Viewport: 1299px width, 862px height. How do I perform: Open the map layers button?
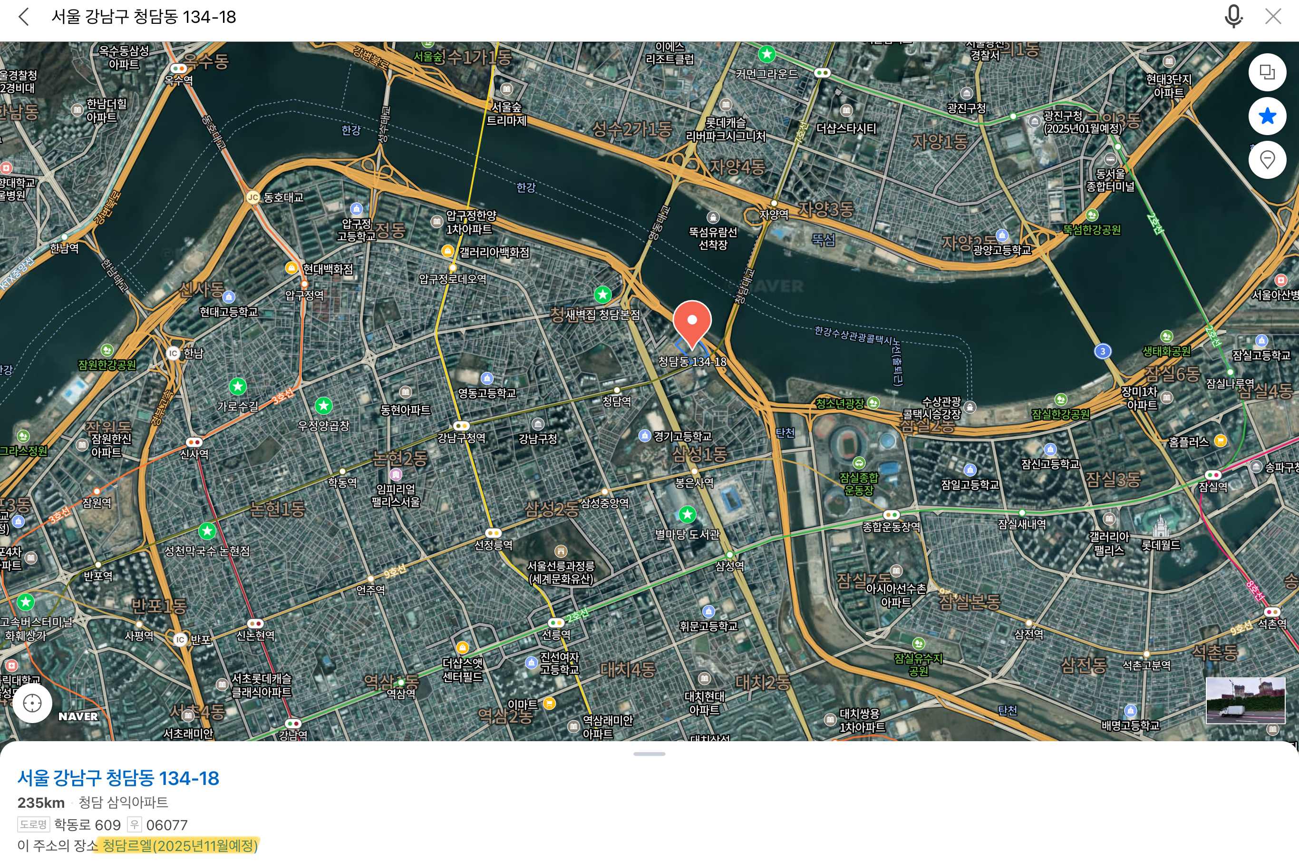point(1267,72)
